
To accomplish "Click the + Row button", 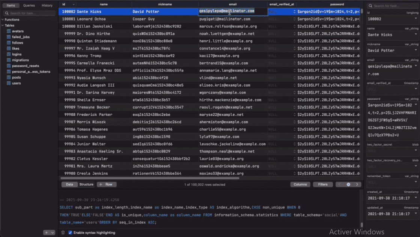I will click(106, 184).
